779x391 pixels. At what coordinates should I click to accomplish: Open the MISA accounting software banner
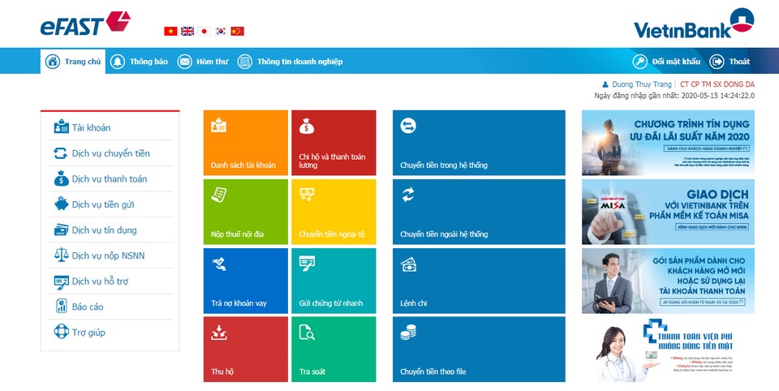point(668,213)
